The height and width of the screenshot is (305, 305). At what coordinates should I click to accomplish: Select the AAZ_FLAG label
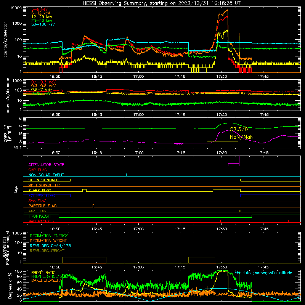point(37,211)
